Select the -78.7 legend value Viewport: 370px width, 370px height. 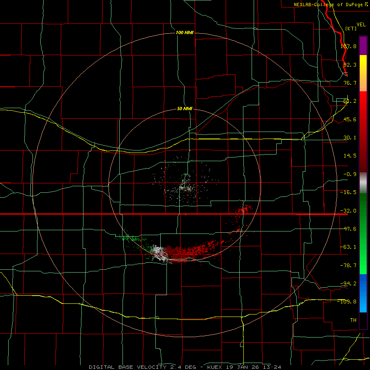tap(348, 266)
